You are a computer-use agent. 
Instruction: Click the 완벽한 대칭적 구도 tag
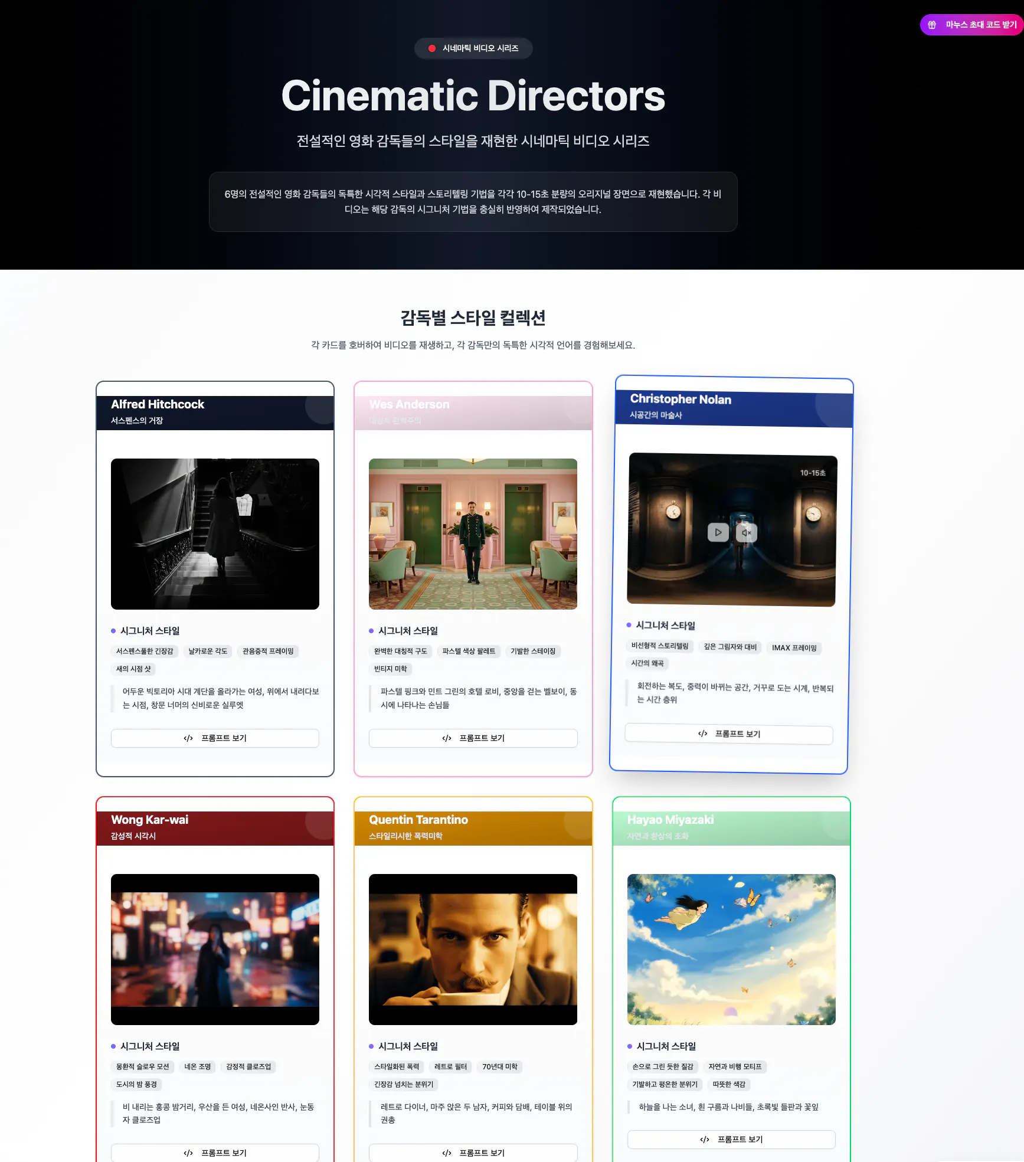pos(401,652)
